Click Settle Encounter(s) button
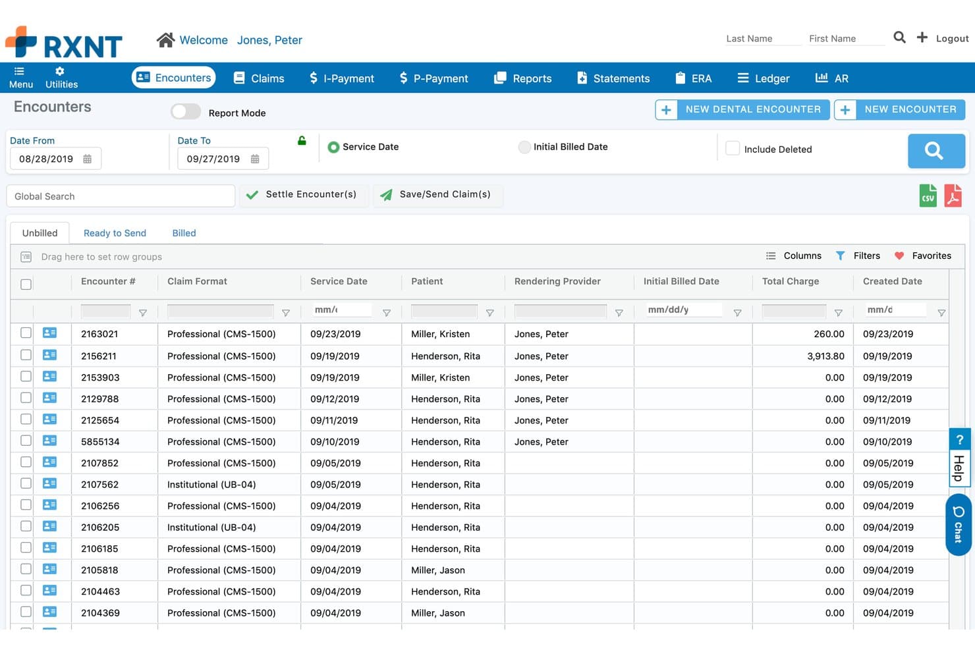 pyautogui.click(x=304, y=195)
